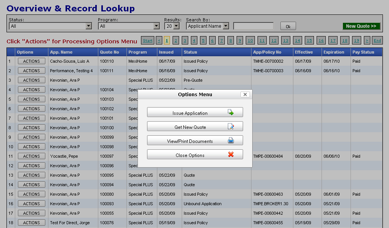Click the red X Close Options icon
This screenshot has width=389, height=228.
[231, 155]
